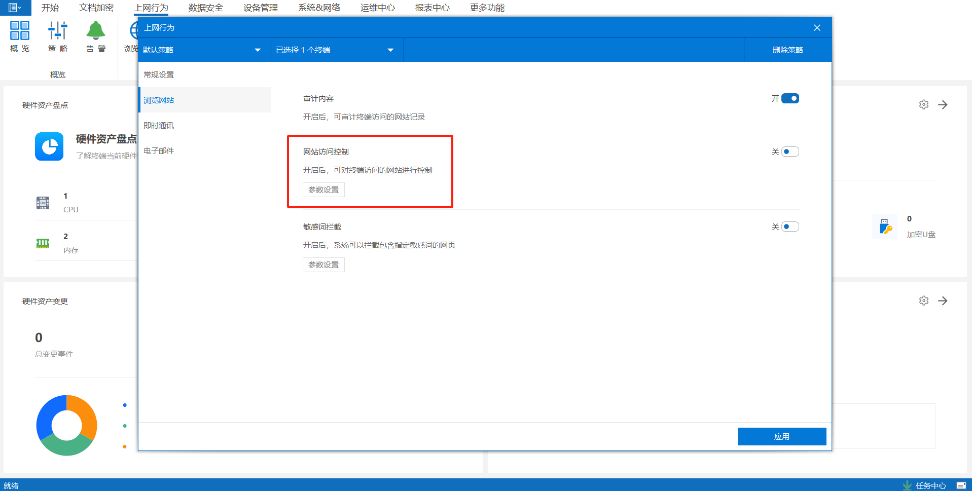Click the 加密U盘 USB key icon
Viewport: 972px width, 491px height.
point(885,226)
